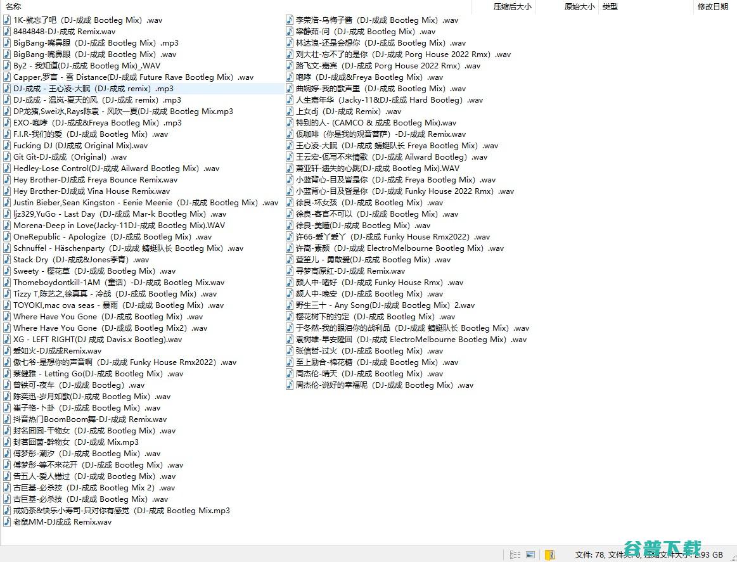The width and height of the screenshot is (737, 562).
Task: Select file 人生嘉年华 Hard Bootleg
Action: 389,100
